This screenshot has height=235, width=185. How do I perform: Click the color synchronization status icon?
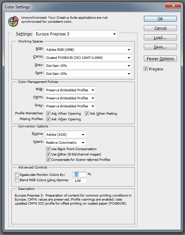pyautogui.click(x=13, y=21)
